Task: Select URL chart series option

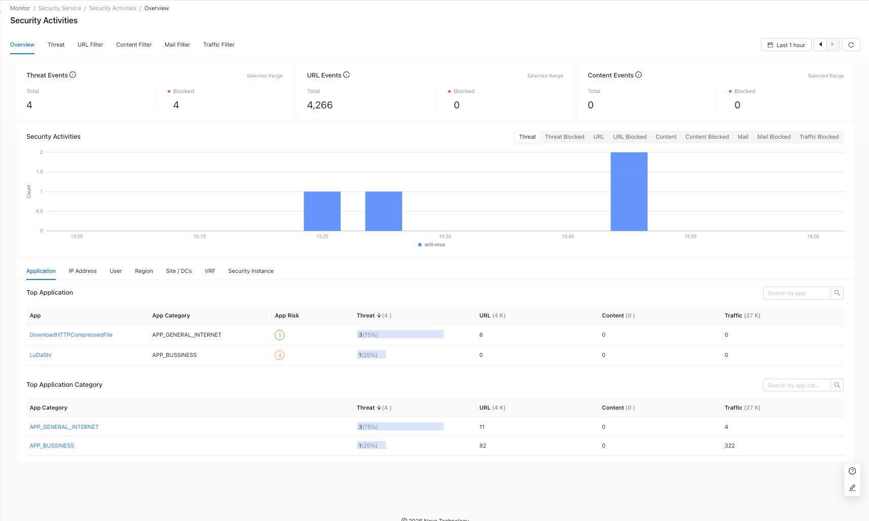Action: tap(599, 137)
